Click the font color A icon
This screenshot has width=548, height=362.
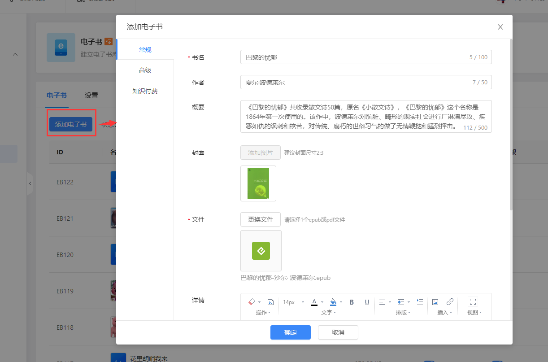pyautogui.click(x=314, y=302)
